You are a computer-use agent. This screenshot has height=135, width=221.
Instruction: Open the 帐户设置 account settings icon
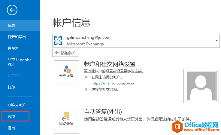click(x=66, y=69)
